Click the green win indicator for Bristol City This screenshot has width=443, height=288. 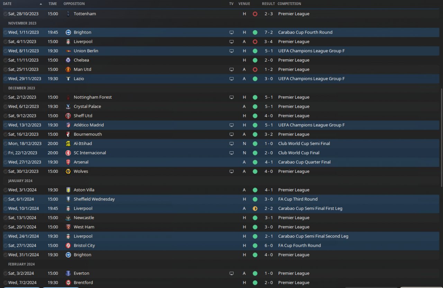(x=255, y=245)
